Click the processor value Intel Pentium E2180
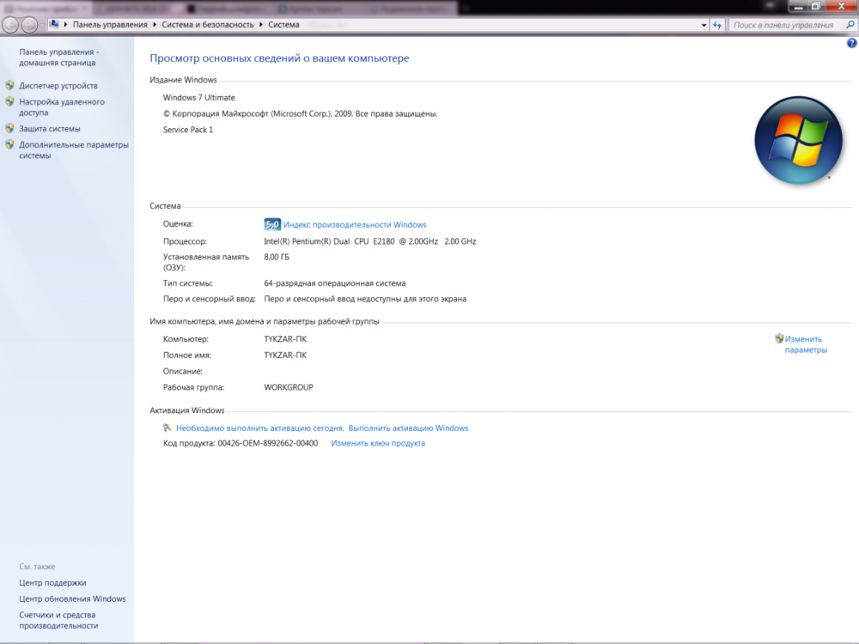This screenshot has width=859, height=644. click(x=369, y=241)
